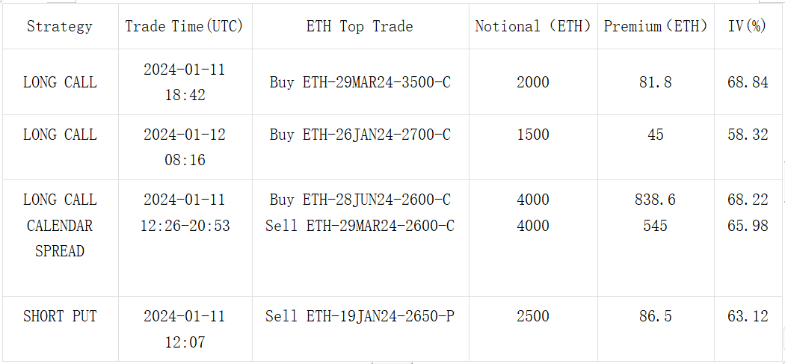Click the 12:26-20:53 trade time cell
The image size is (785, 364).
point(185,226)
